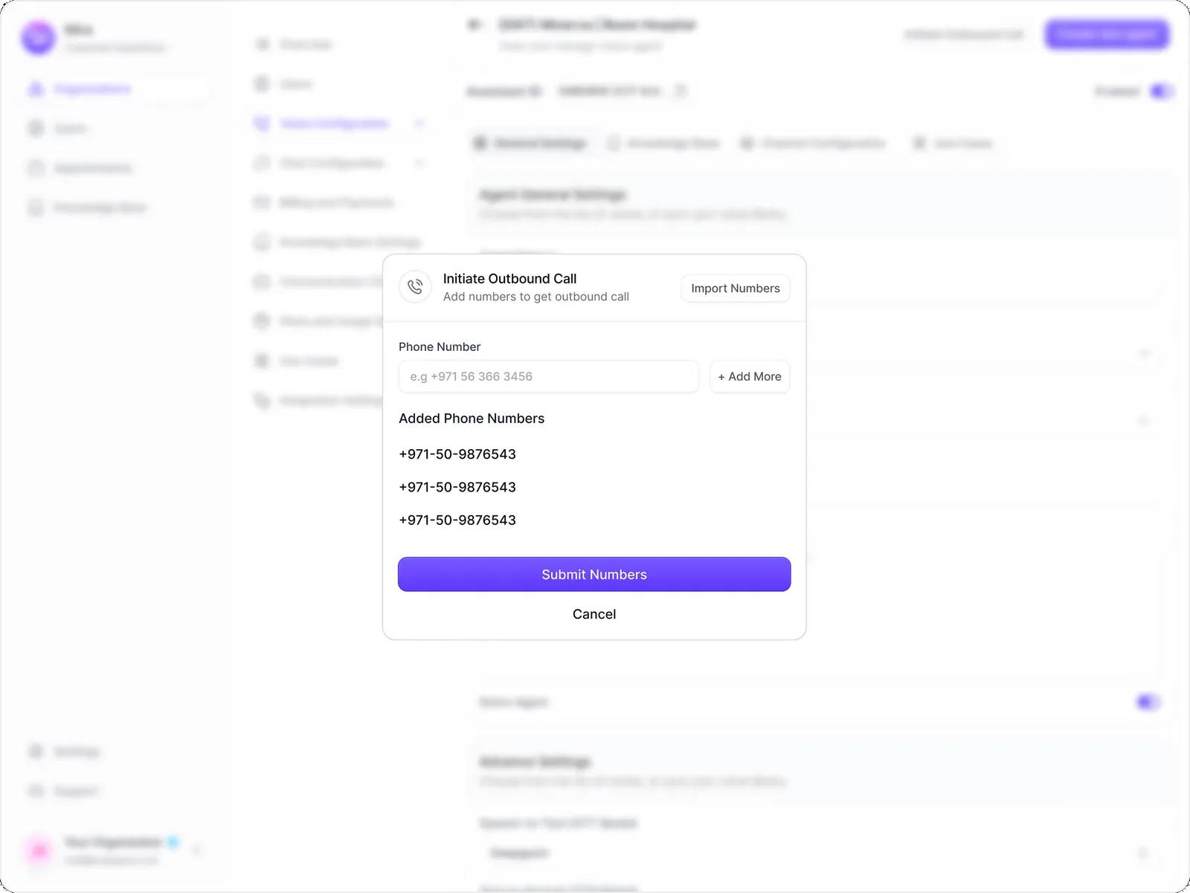The image size is (1190, 893).
Task: Click the purple button in top right corner
Action: [1107, 34]
